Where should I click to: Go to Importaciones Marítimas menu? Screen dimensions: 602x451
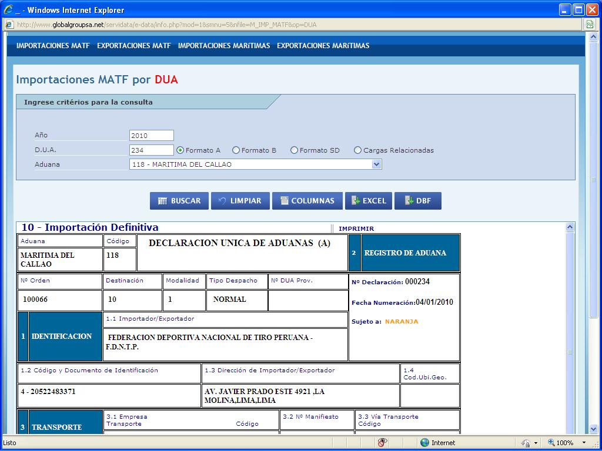pyautogui.click(x=223, y=46)
